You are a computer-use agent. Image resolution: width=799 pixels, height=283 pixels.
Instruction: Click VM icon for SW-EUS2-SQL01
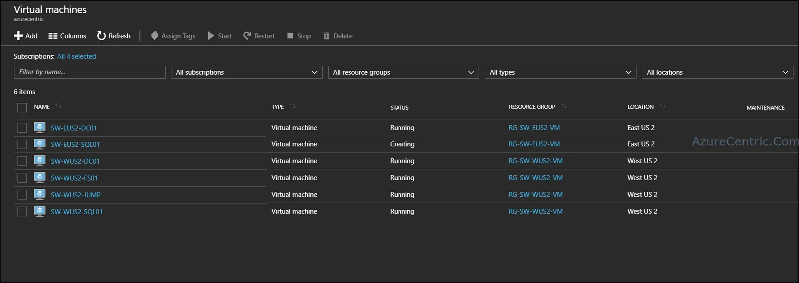click(40, 144)
